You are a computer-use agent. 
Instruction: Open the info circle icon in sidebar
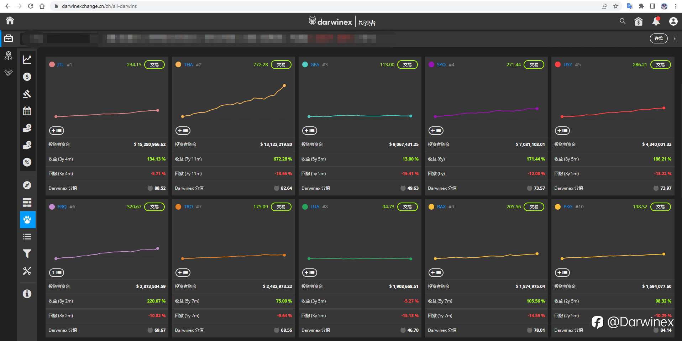27,294
